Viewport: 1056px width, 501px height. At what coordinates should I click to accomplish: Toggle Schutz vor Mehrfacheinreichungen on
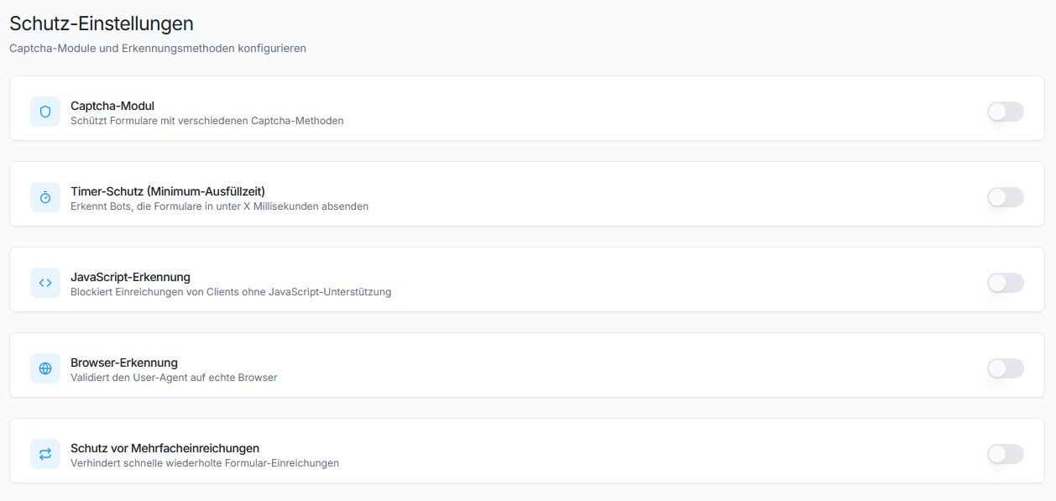point(1006,454)
